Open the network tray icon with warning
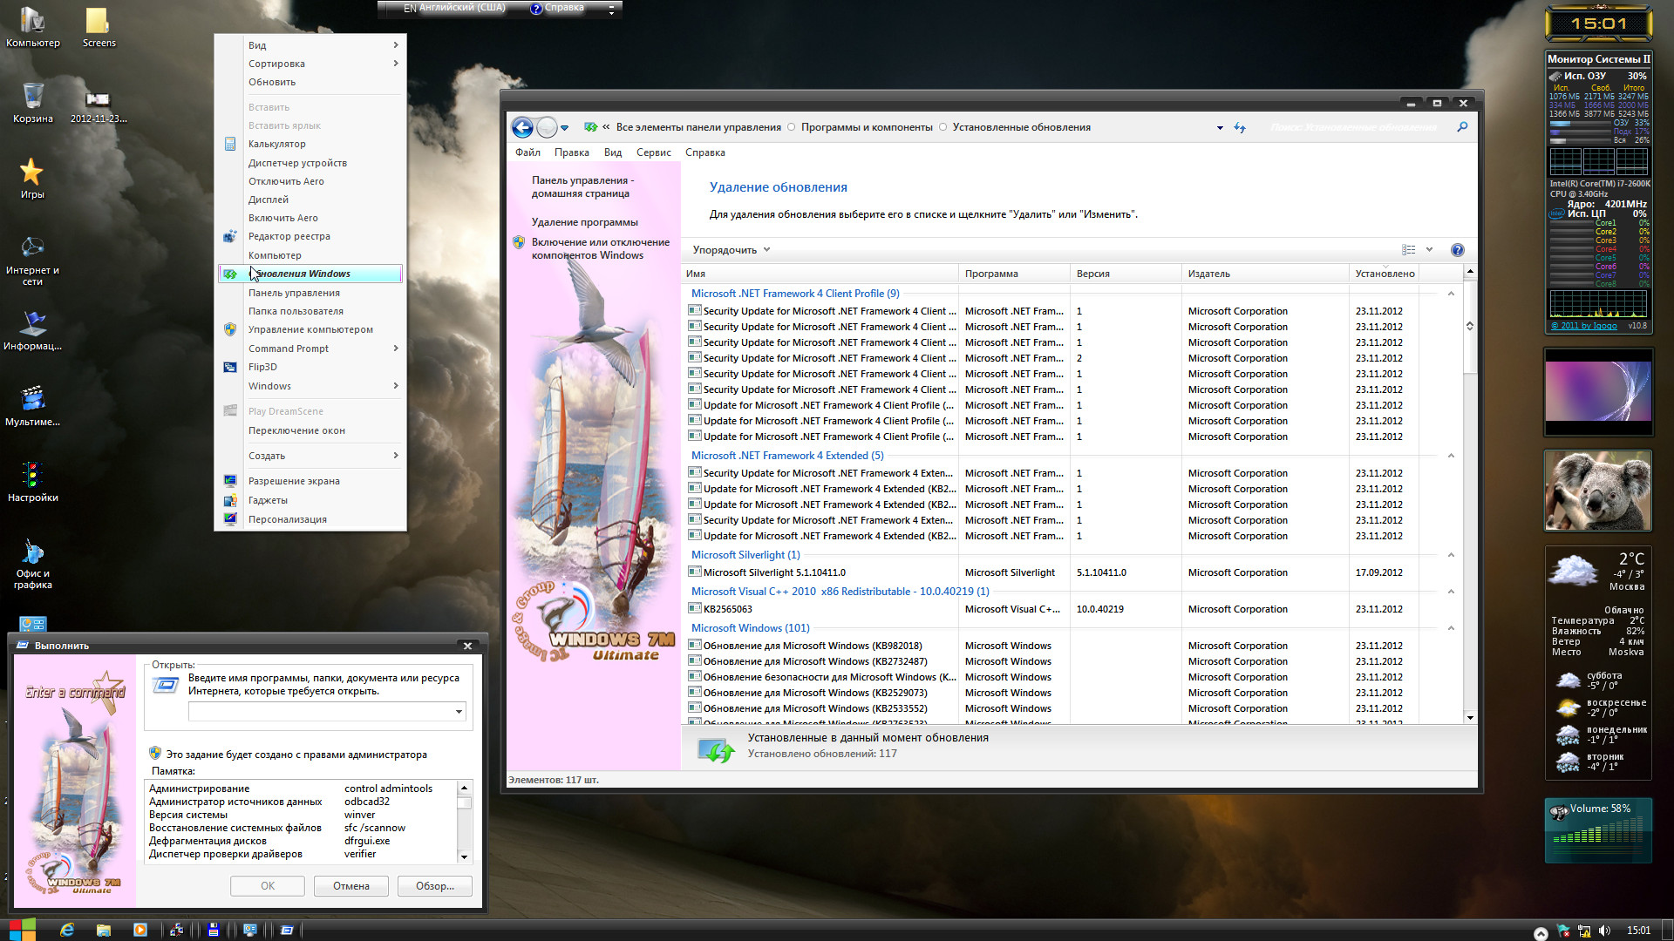The height and width of the screenshot is (941, 1674). tap(1583, 931)
